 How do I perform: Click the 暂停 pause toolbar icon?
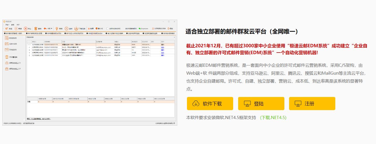click(x=16, y=28)
